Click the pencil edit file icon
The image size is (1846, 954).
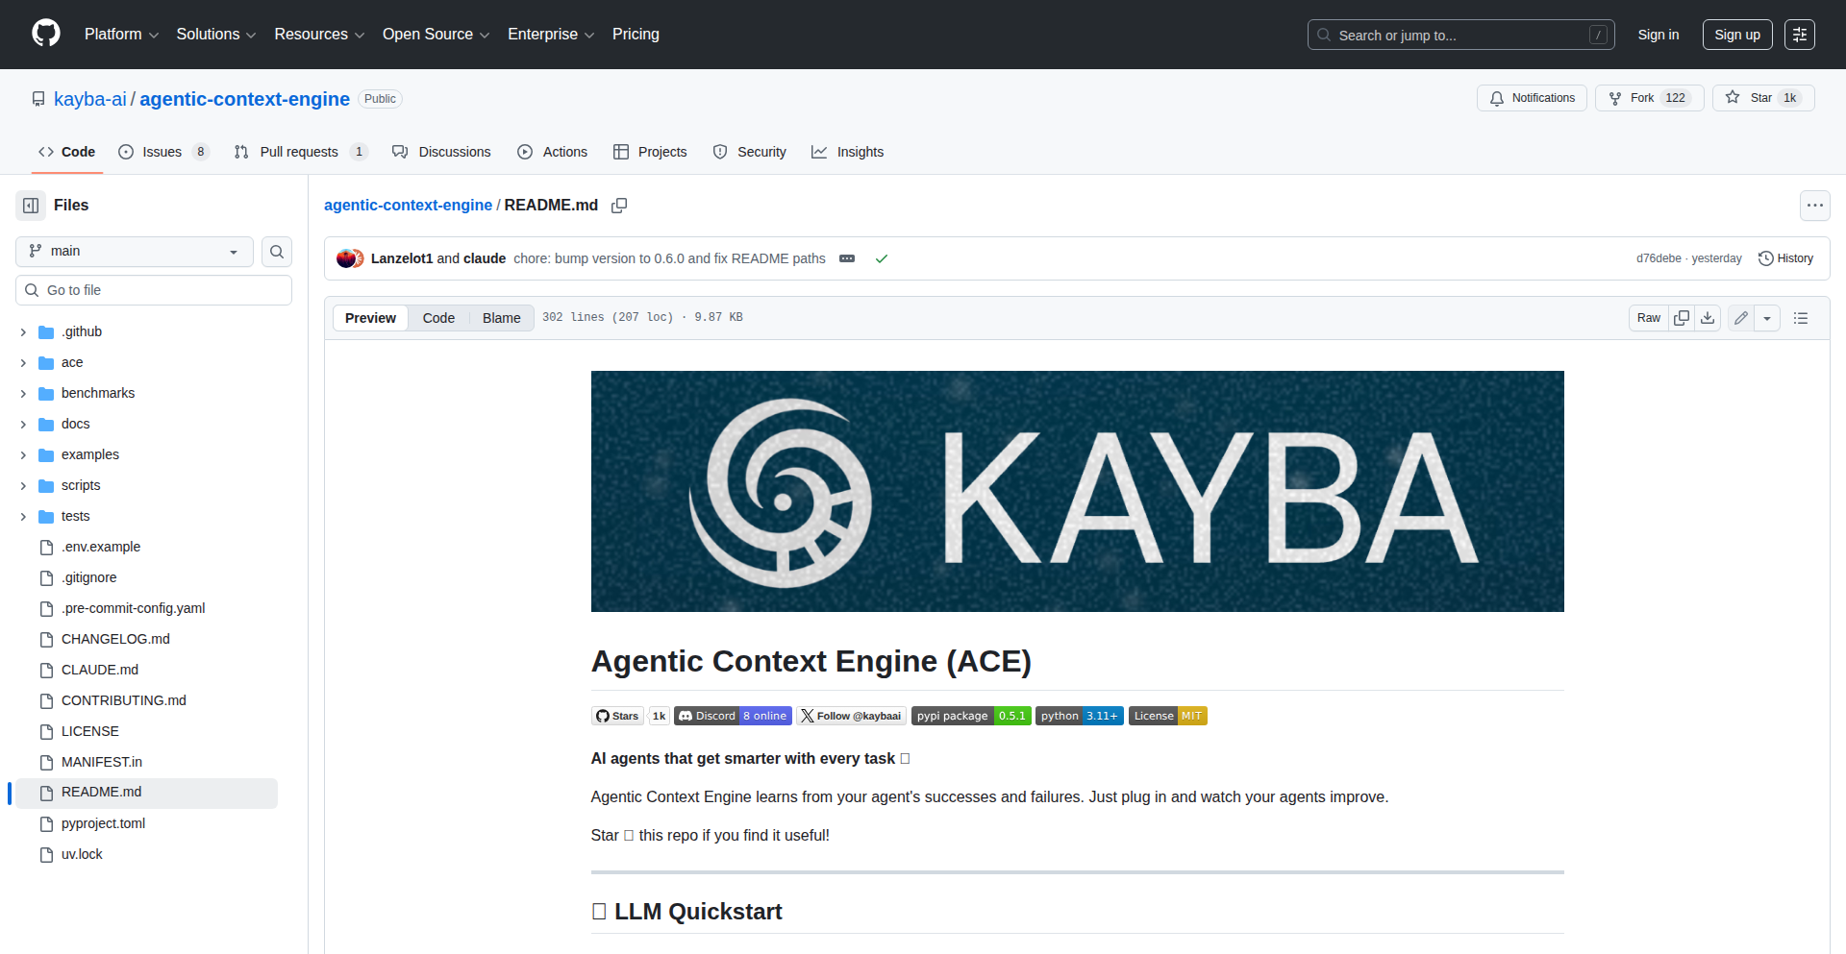tap(1740, 318)
